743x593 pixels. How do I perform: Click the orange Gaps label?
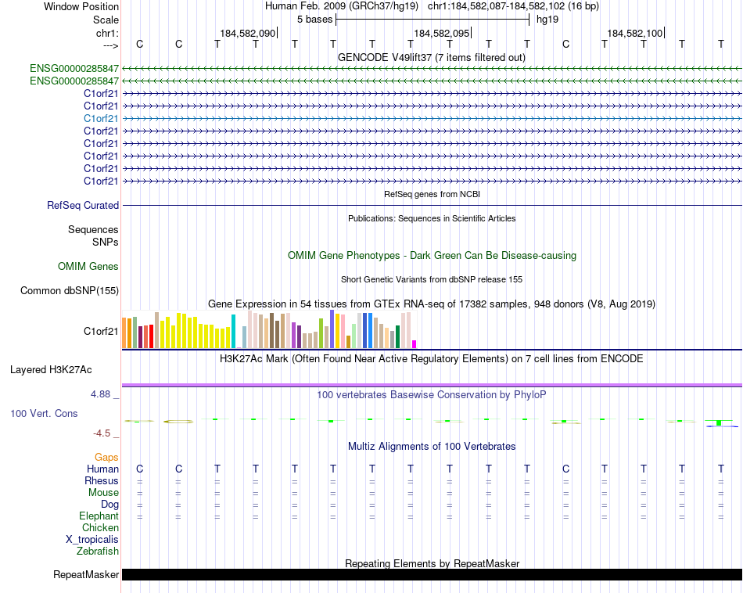[x=106, y=458]
